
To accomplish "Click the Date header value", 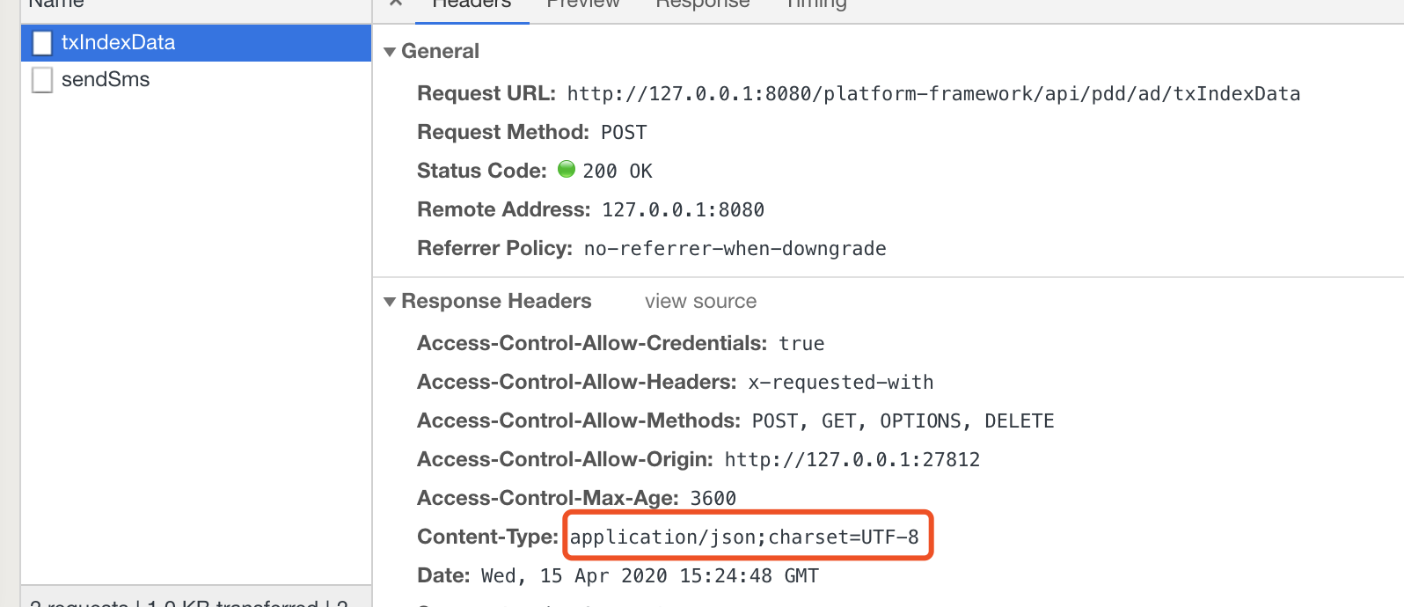I will tap(649, 576).
